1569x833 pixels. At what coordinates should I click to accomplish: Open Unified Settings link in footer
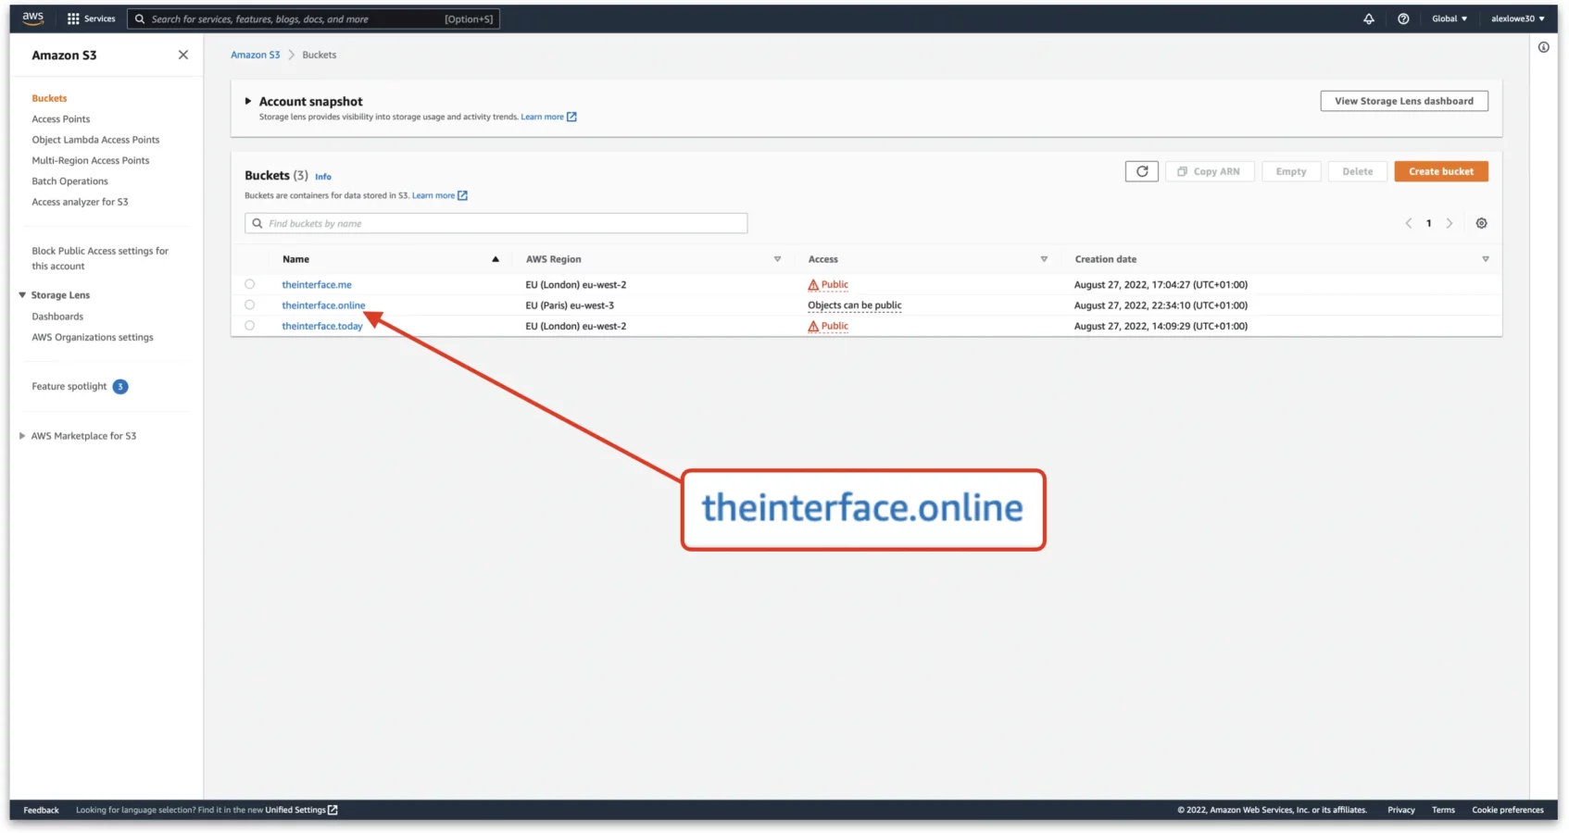coord(295,810)
